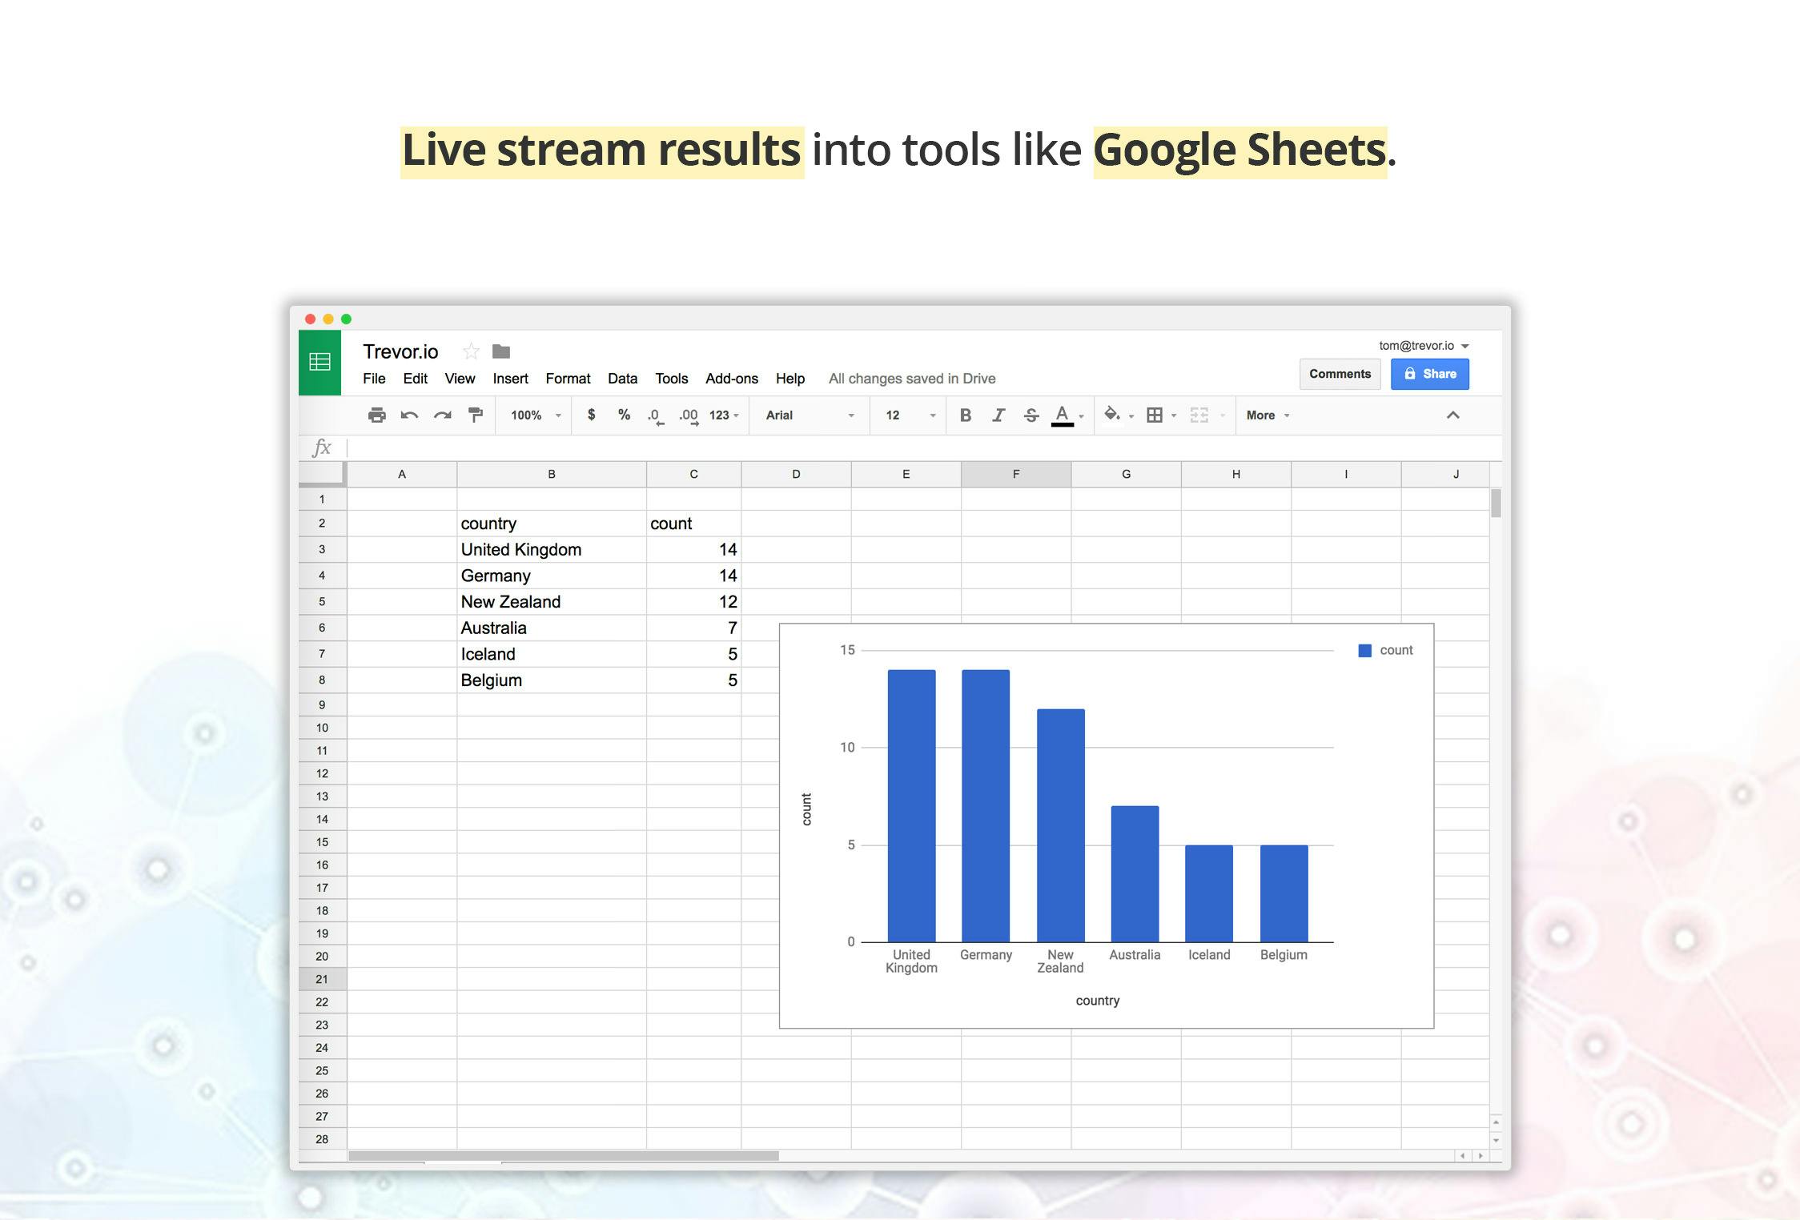Click the Google Sheets home icon

[319, 362]
